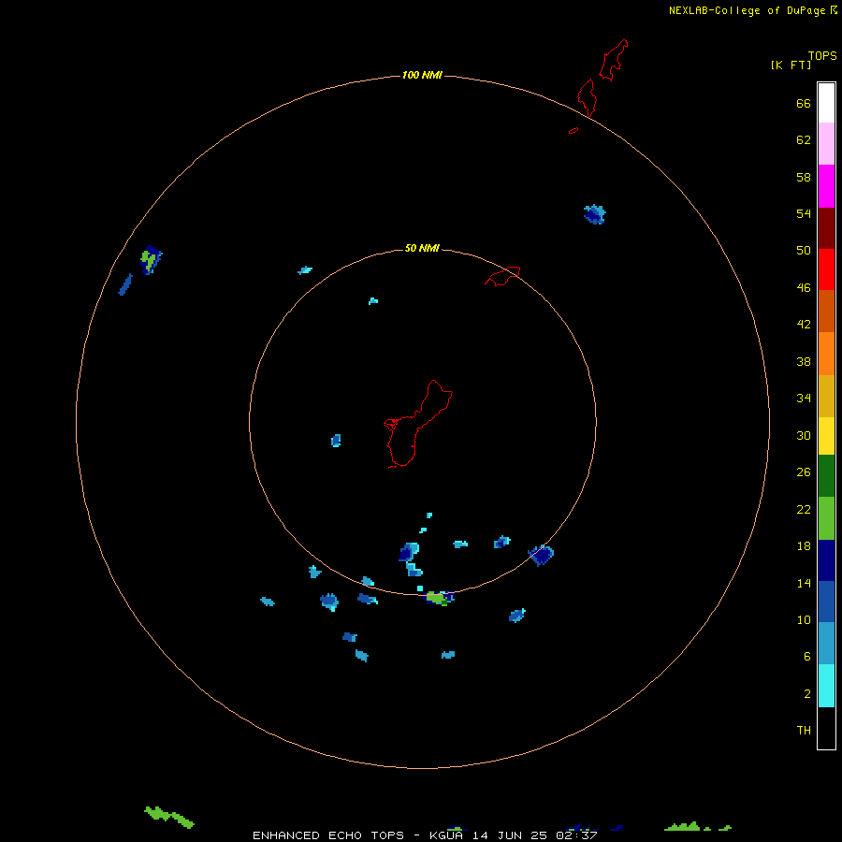This screenshot has height=842, width=842.
Task: Click the "14 JUN 25" date stamp
Action: 510,835
